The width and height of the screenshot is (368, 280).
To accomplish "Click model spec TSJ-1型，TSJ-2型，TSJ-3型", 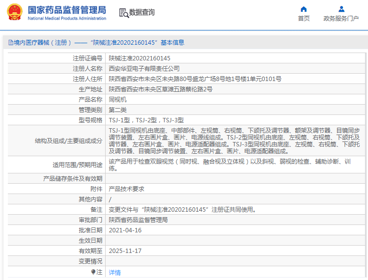I will (x=146, y=120).
